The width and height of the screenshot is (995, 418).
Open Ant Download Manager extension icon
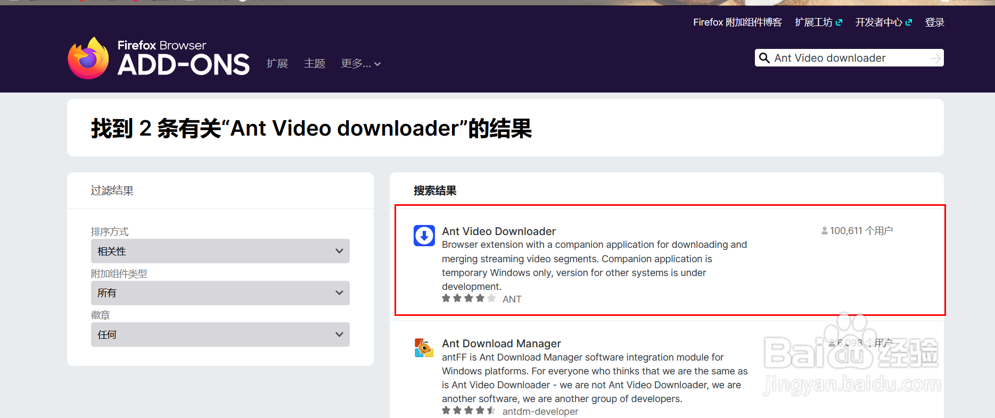(424, 348)
